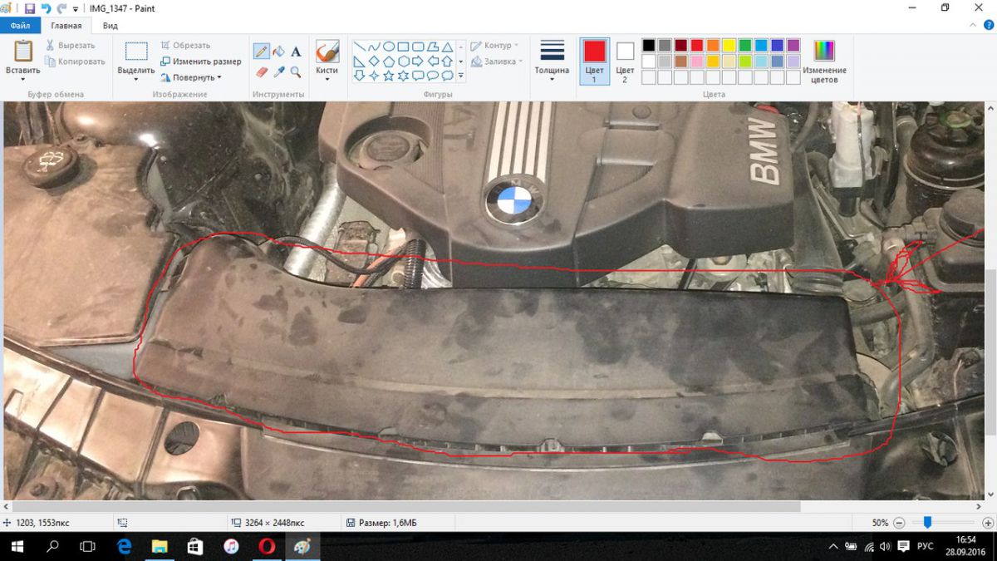The height and width of the screenshot is (561, 997).
Task: Select the Heart-side oval callout shape
Action: (433, 76)
